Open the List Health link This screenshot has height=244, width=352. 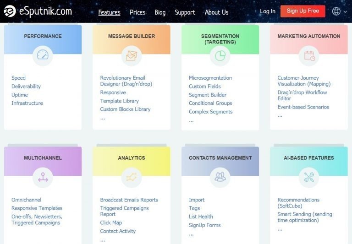coord(201,217)
